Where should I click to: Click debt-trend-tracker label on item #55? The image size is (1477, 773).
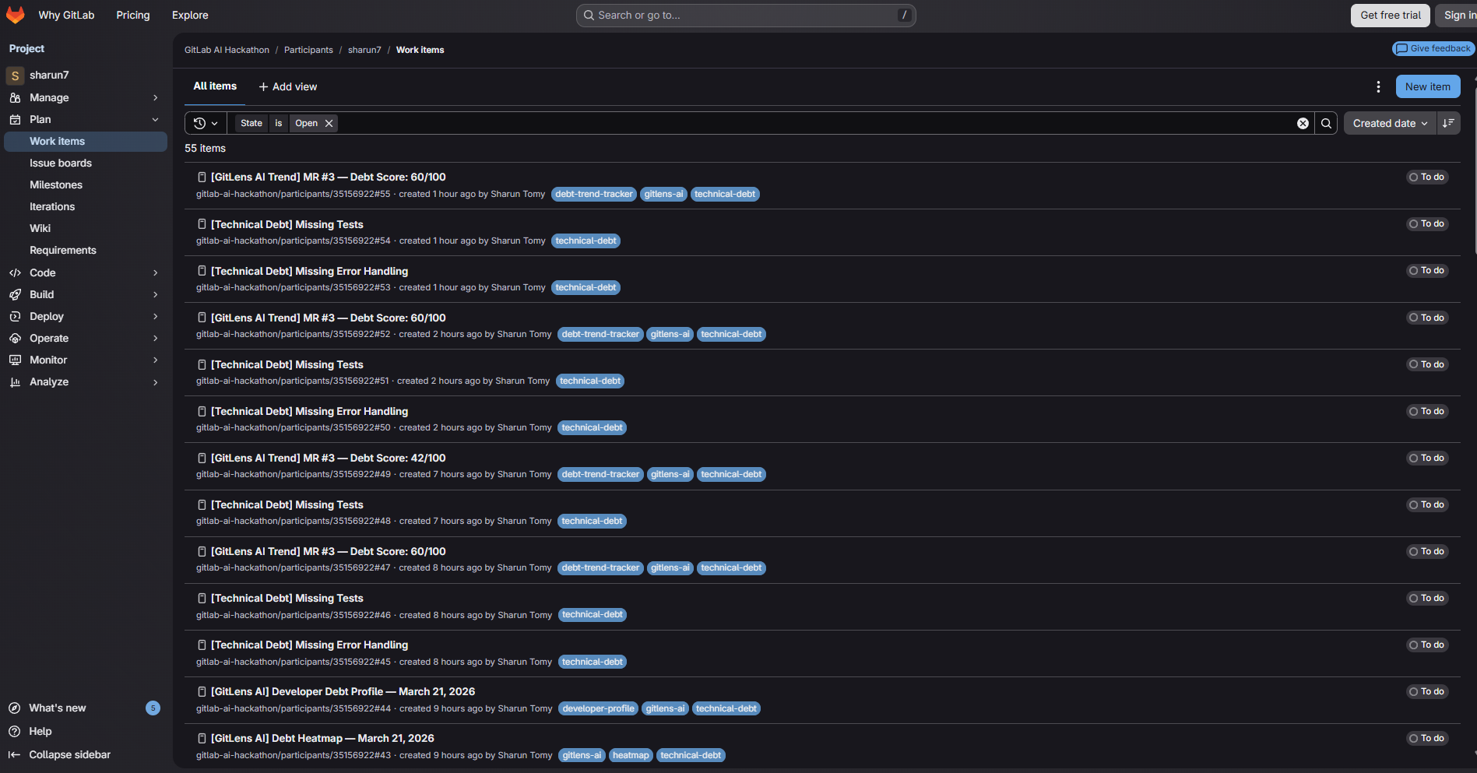coord(594,194)
